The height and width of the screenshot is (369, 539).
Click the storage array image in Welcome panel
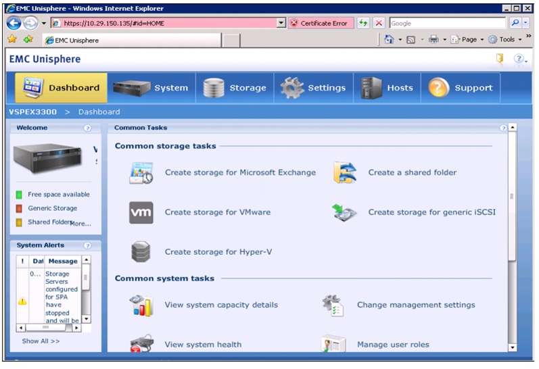(x=48, y=158)
